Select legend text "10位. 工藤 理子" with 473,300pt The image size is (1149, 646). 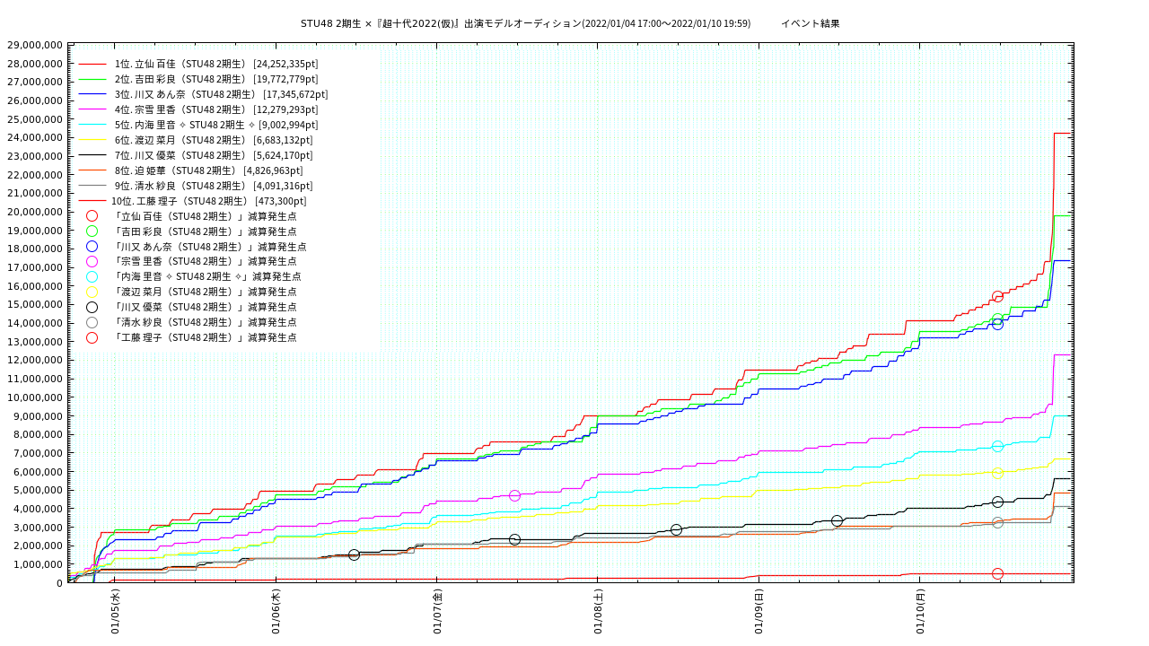(x=209, y=201)
